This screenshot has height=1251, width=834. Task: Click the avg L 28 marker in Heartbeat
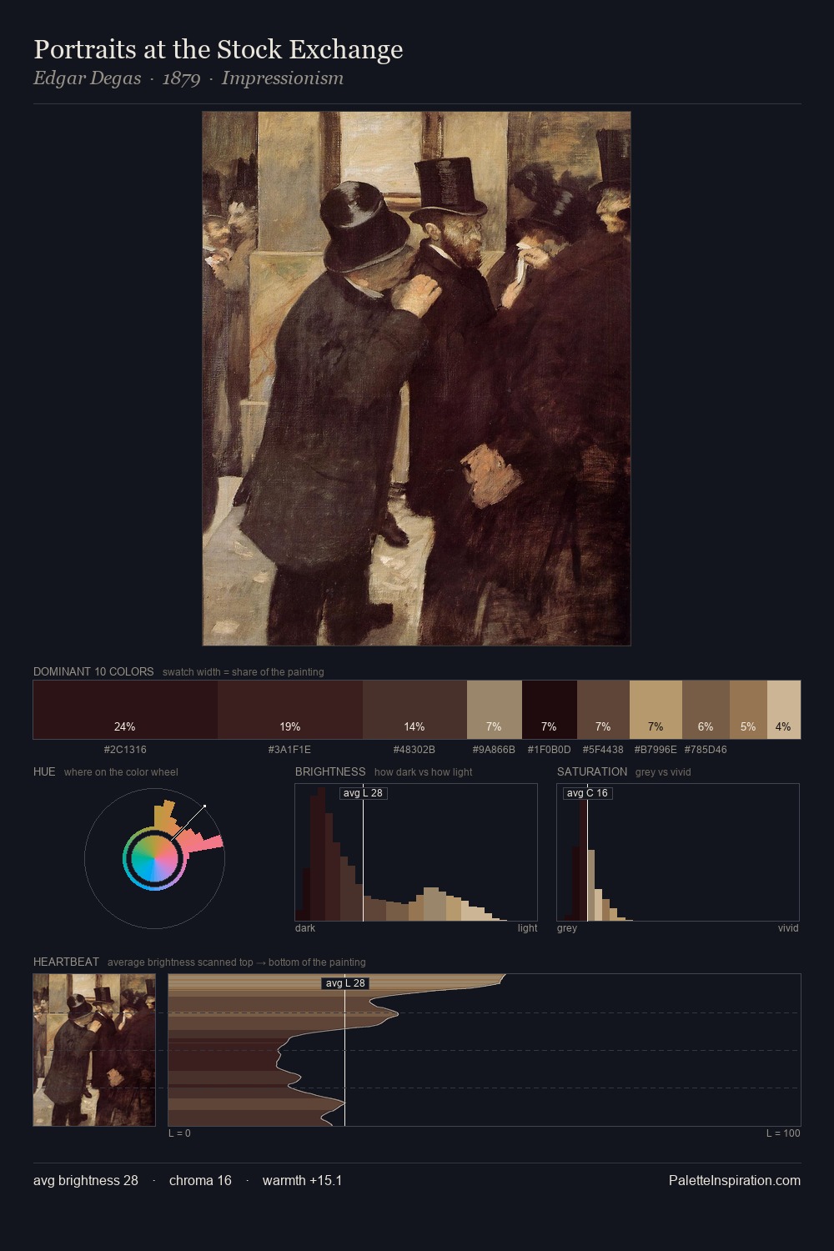pos(344,983)
